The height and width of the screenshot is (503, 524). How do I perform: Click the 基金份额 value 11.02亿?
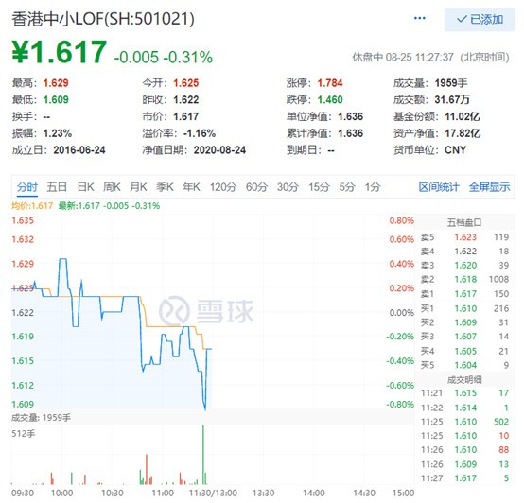(463, 116)
